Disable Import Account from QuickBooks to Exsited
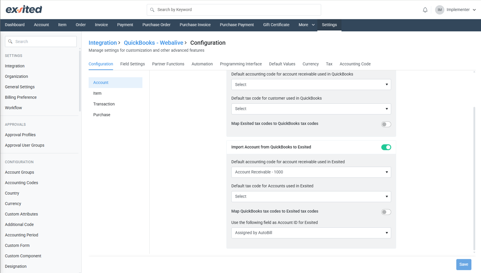 [386, 147]
